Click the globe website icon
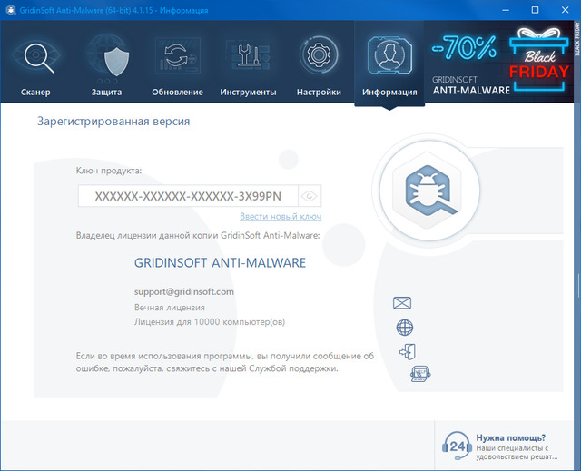 click(405, 328)
